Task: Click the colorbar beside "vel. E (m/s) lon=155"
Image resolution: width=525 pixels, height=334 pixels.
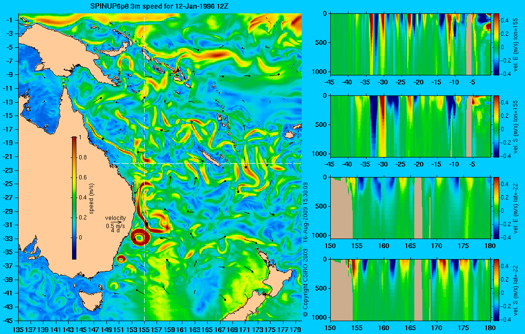Action: point(496,44)
